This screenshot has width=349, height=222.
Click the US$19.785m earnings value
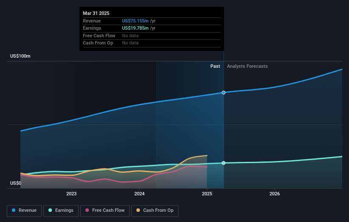(135, 28)
